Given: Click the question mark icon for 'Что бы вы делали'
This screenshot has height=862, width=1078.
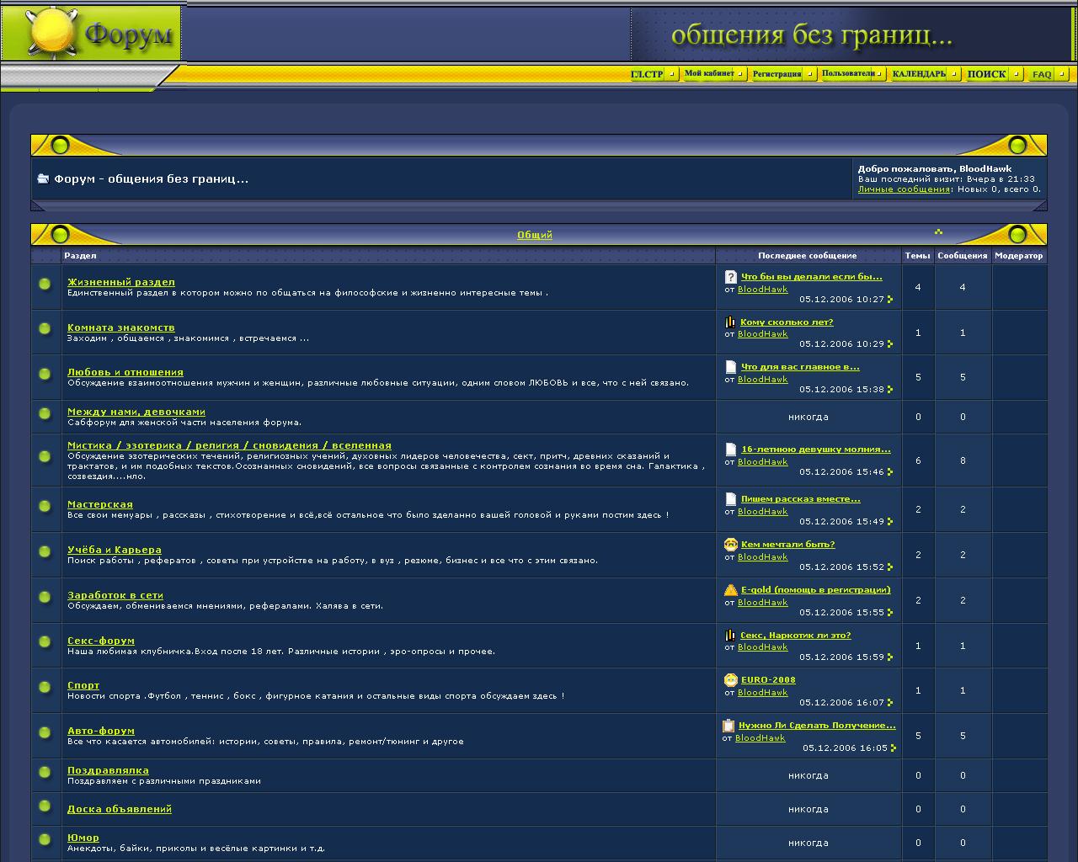Looking at the screenshot, I should pos(730,277).
